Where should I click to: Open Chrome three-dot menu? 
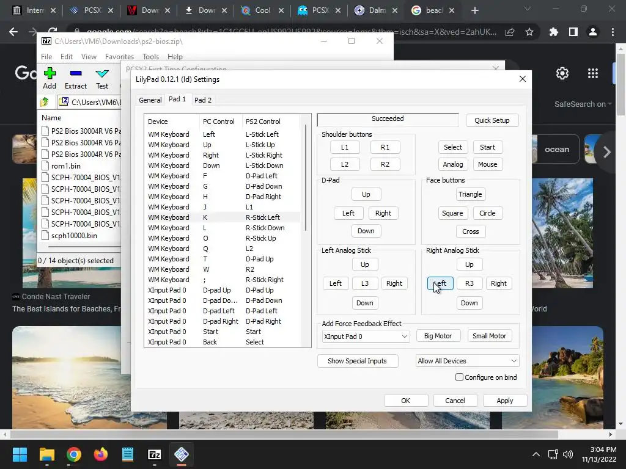click(x=613, y=32)
